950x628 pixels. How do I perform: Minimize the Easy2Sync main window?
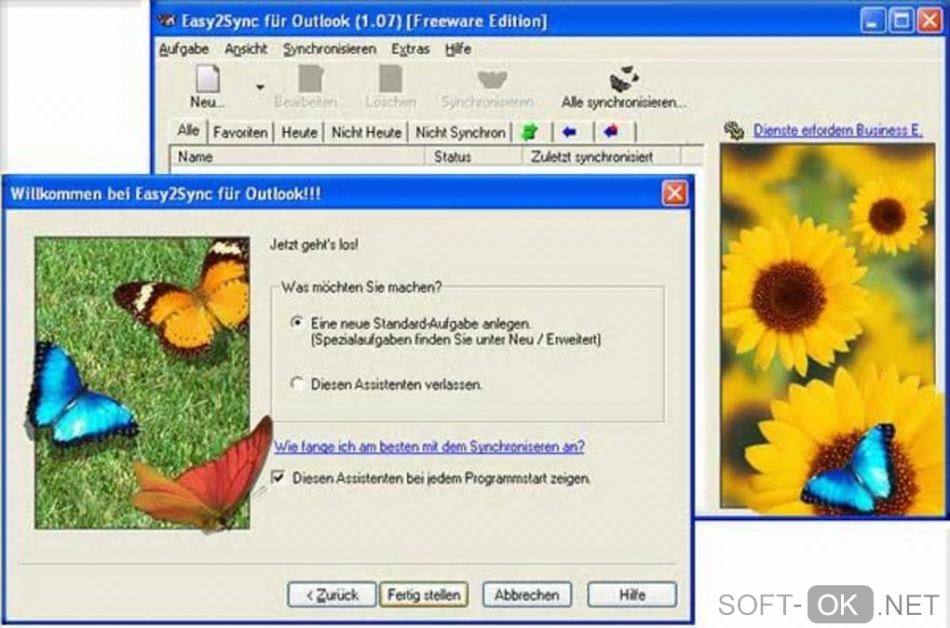point(873,21)
